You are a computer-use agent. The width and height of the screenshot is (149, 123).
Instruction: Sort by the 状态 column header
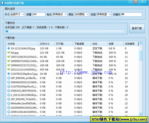tap(99, 44)
